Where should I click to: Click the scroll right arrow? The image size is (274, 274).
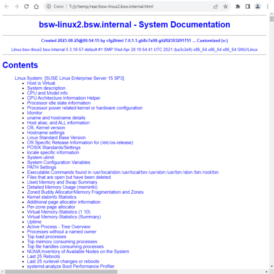[x=266, y=272]
